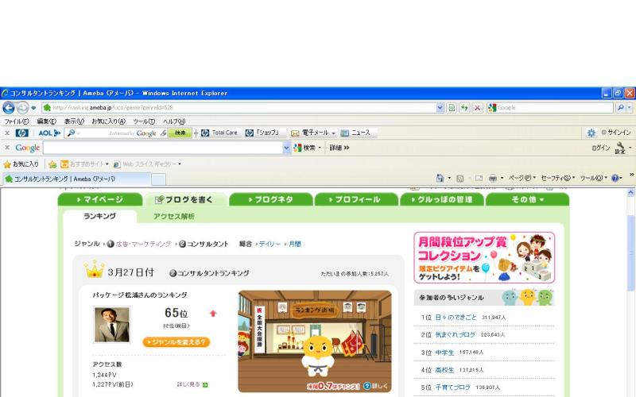Screen dimensions: 636x397
Task: Select the ブログを書く navigation tab
Action: pos(184,199)
